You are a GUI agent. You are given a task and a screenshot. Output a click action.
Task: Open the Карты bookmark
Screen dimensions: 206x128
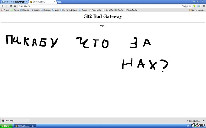point(15,10)
